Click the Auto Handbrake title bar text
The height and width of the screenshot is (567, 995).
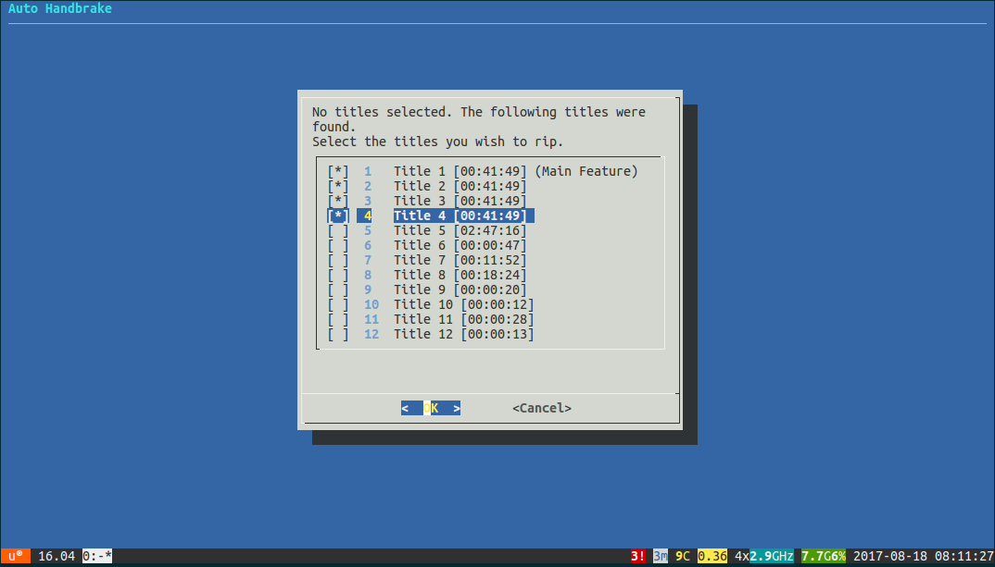pos(59,8)
